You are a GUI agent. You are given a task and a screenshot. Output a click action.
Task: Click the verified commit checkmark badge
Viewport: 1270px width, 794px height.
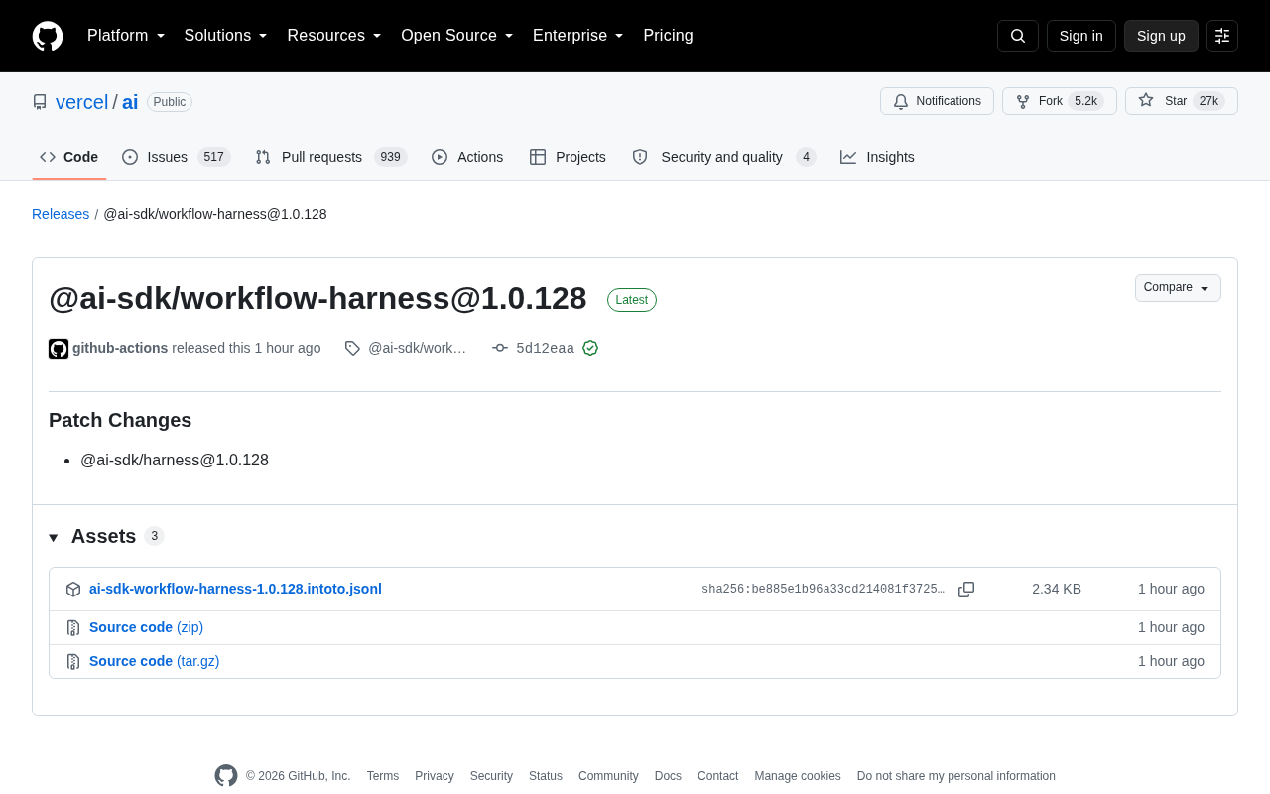point(590,348)
